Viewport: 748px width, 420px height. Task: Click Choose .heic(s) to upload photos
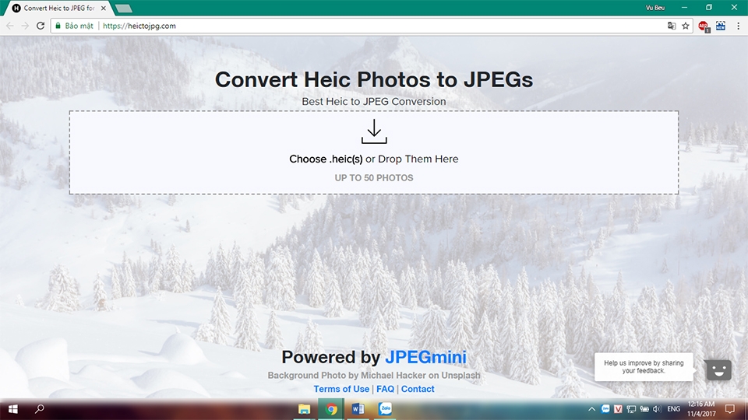coord(326,159)
